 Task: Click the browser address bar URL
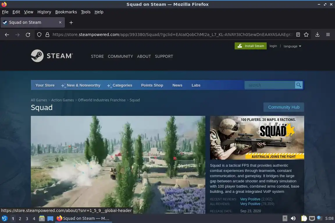(173, 35)
